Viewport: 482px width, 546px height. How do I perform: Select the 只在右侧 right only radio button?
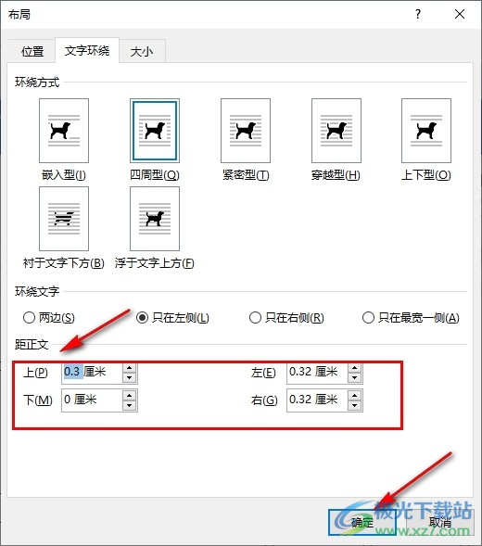tap(255, 318)
